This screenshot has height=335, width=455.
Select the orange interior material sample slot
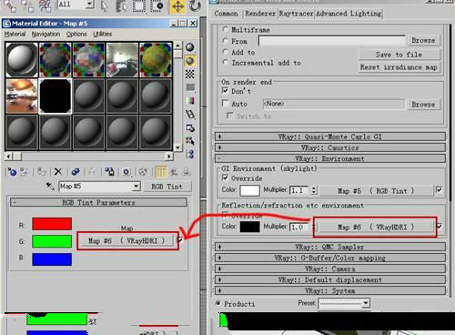click(22, 96)
